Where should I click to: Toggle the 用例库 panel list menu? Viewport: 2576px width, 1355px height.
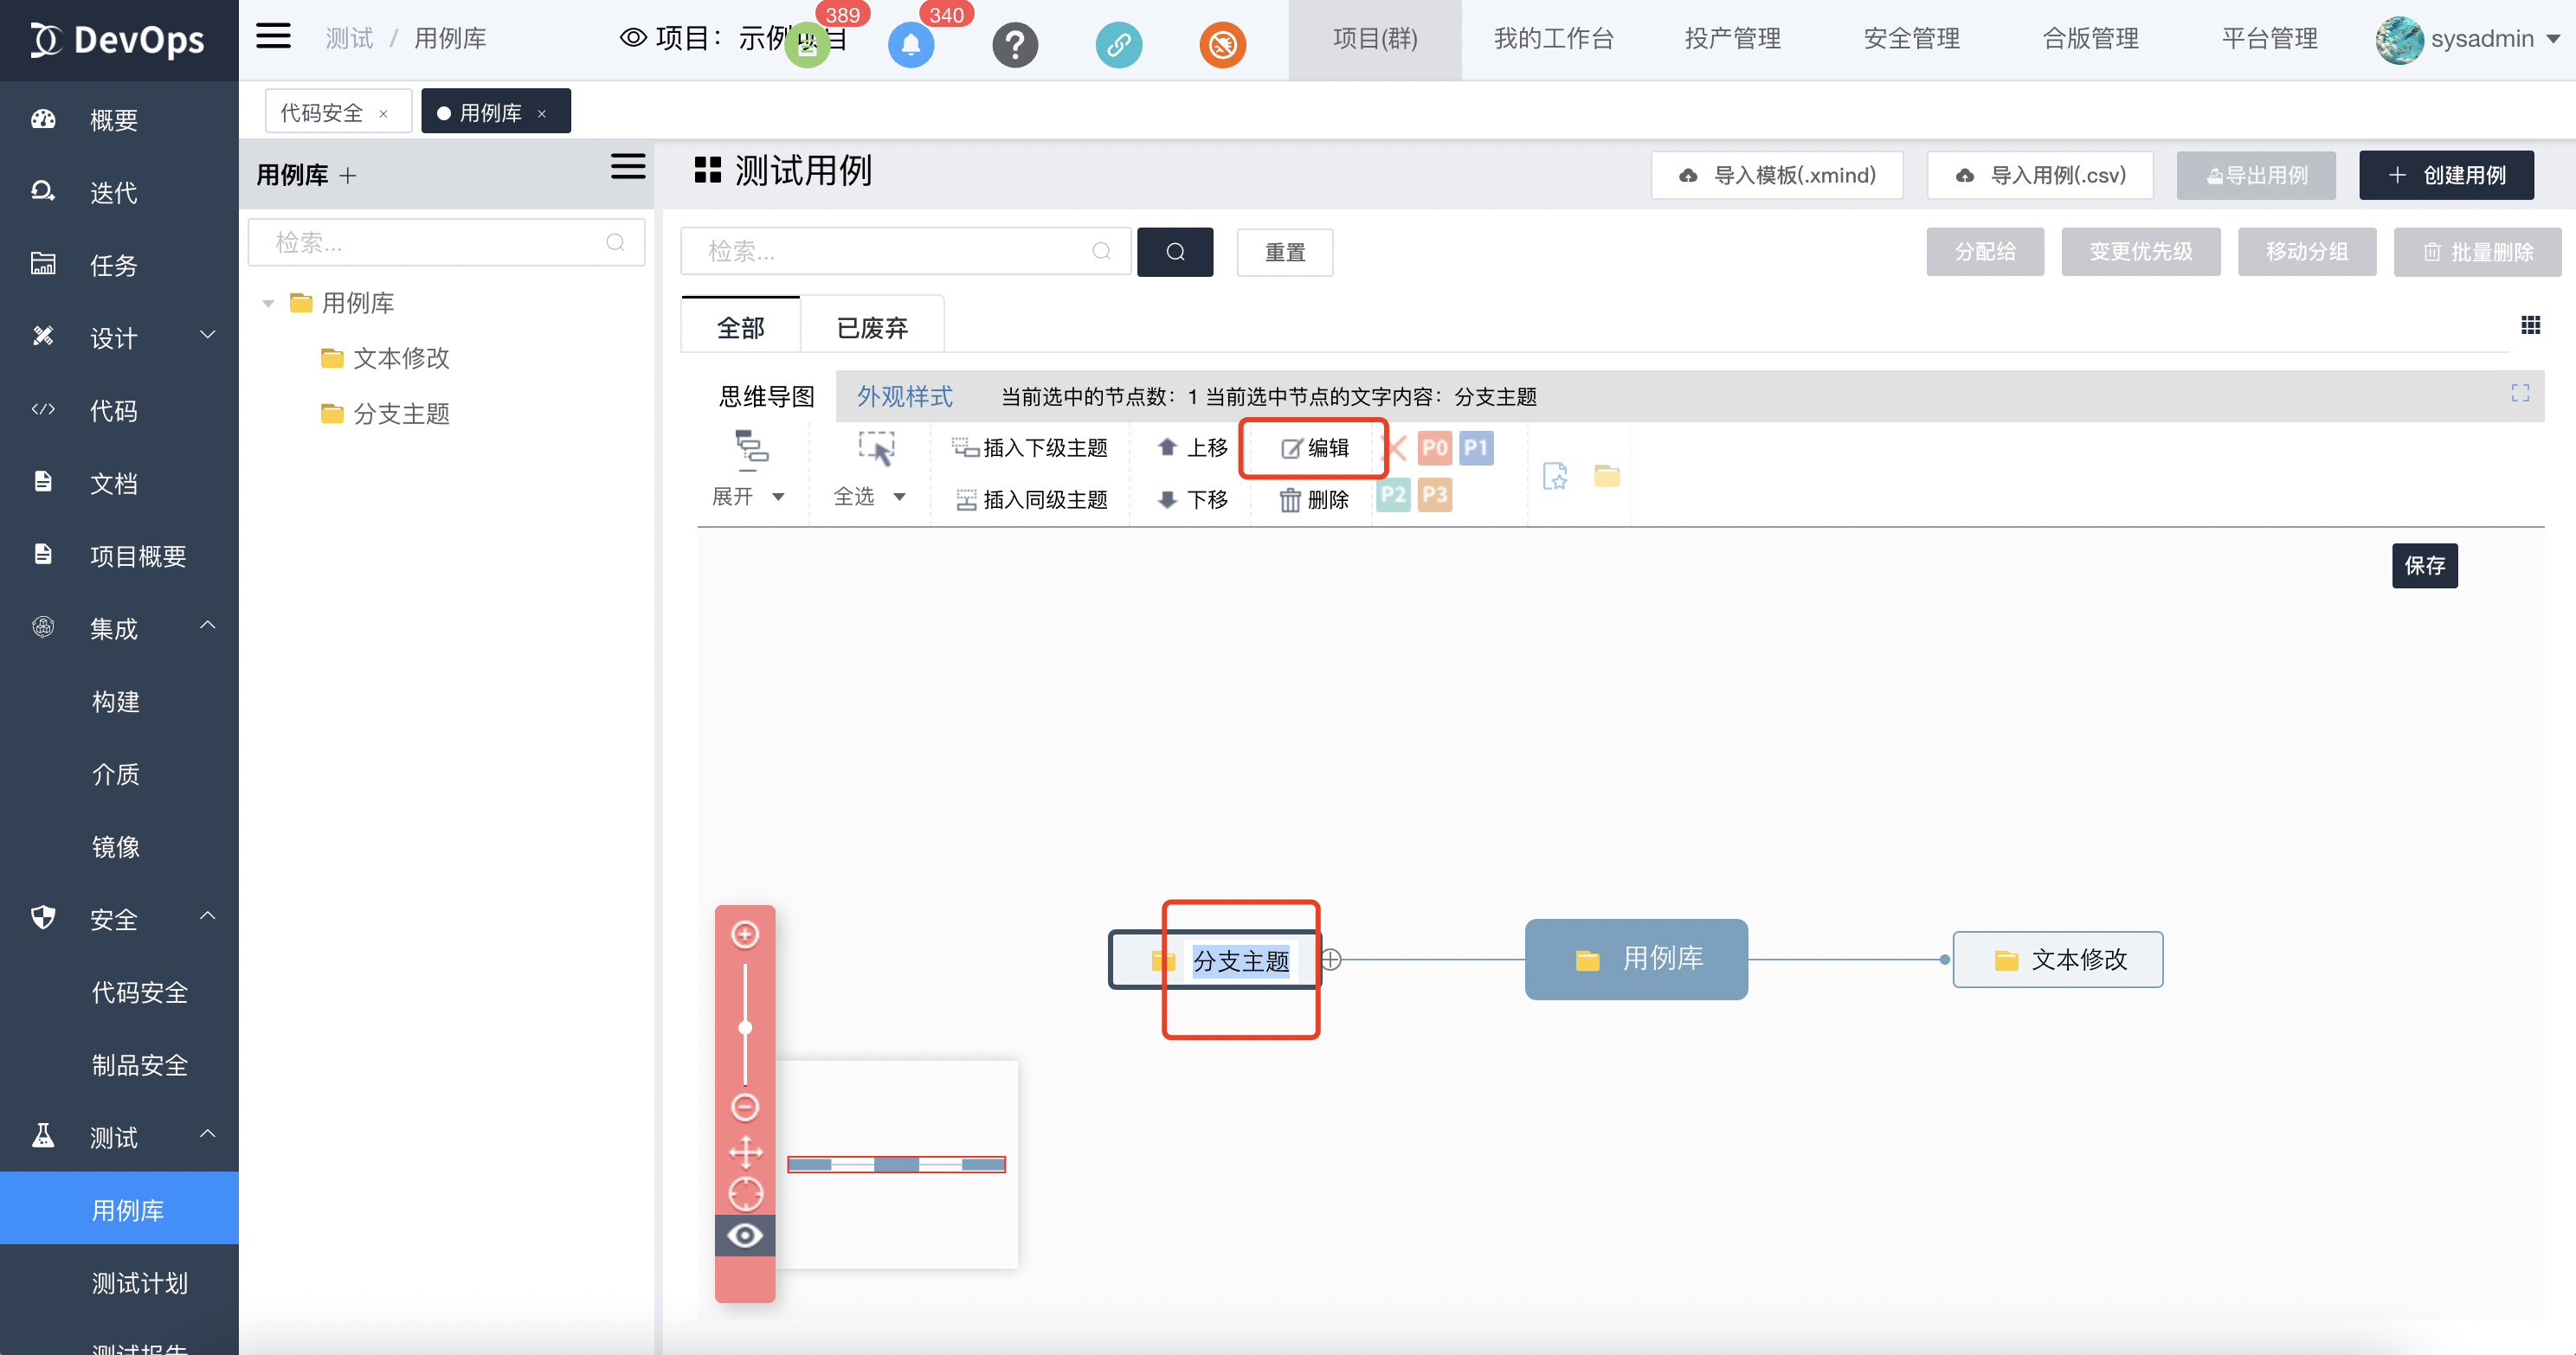(627, 168)
